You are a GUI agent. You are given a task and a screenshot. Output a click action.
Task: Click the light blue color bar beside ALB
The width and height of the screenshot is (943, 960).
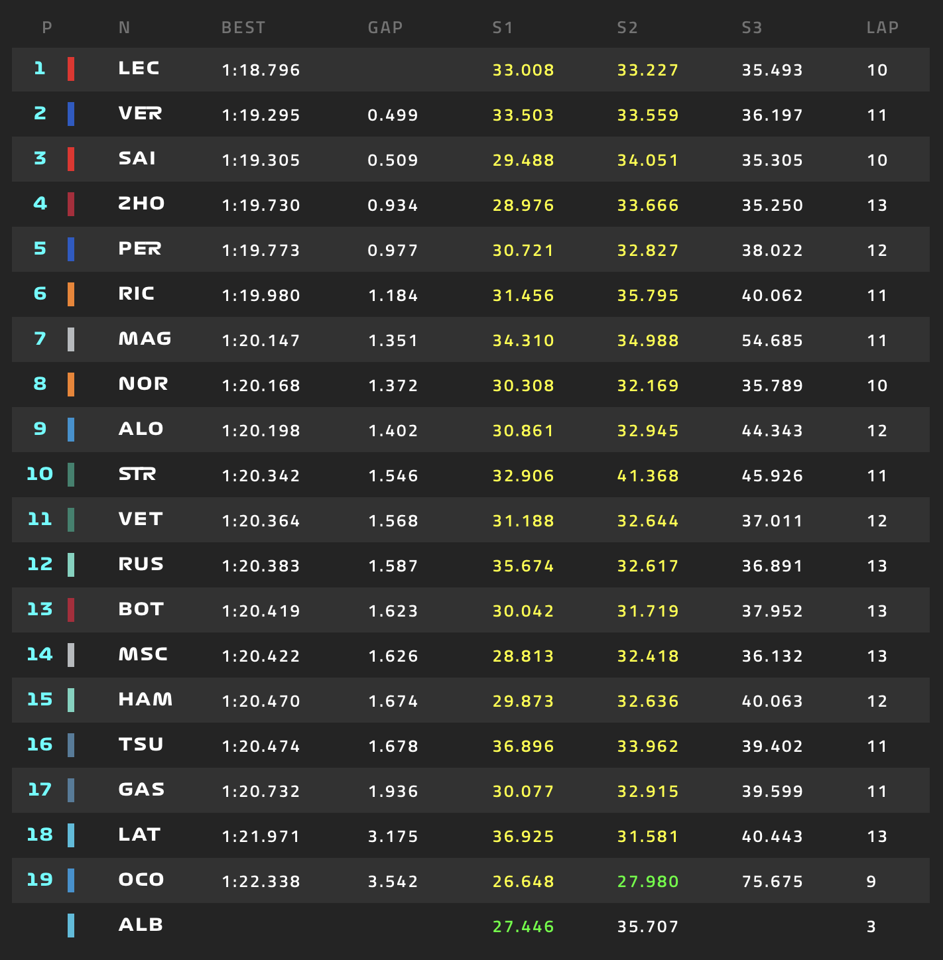tap(71, 926)
